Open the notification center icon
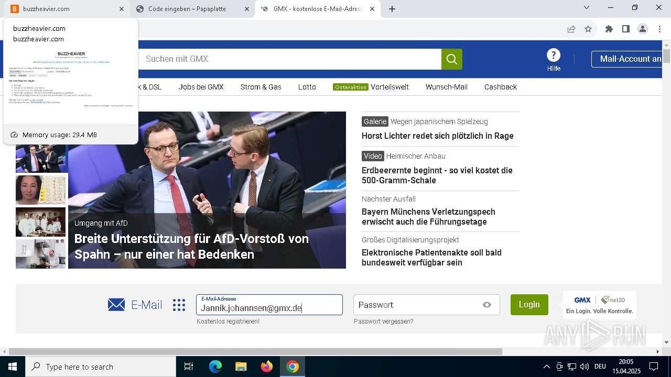Image resolution: width=671 pixels, height=377 pixels. pos(654,367)
